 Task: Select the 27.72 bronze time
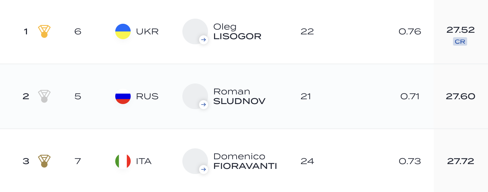(x=461, y=161)
